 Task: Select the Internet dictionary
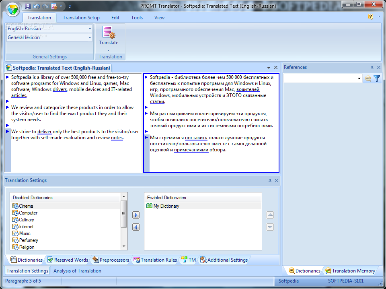pyautogui.click(x=65, y=227)
